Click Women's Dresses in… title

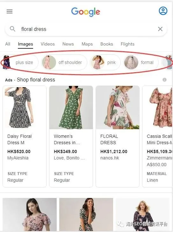click(x=67, y=139)
